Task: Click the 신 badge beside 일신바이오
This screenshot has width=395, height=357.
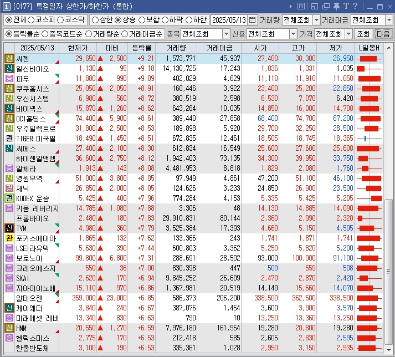Action: (x=9, y=69)
